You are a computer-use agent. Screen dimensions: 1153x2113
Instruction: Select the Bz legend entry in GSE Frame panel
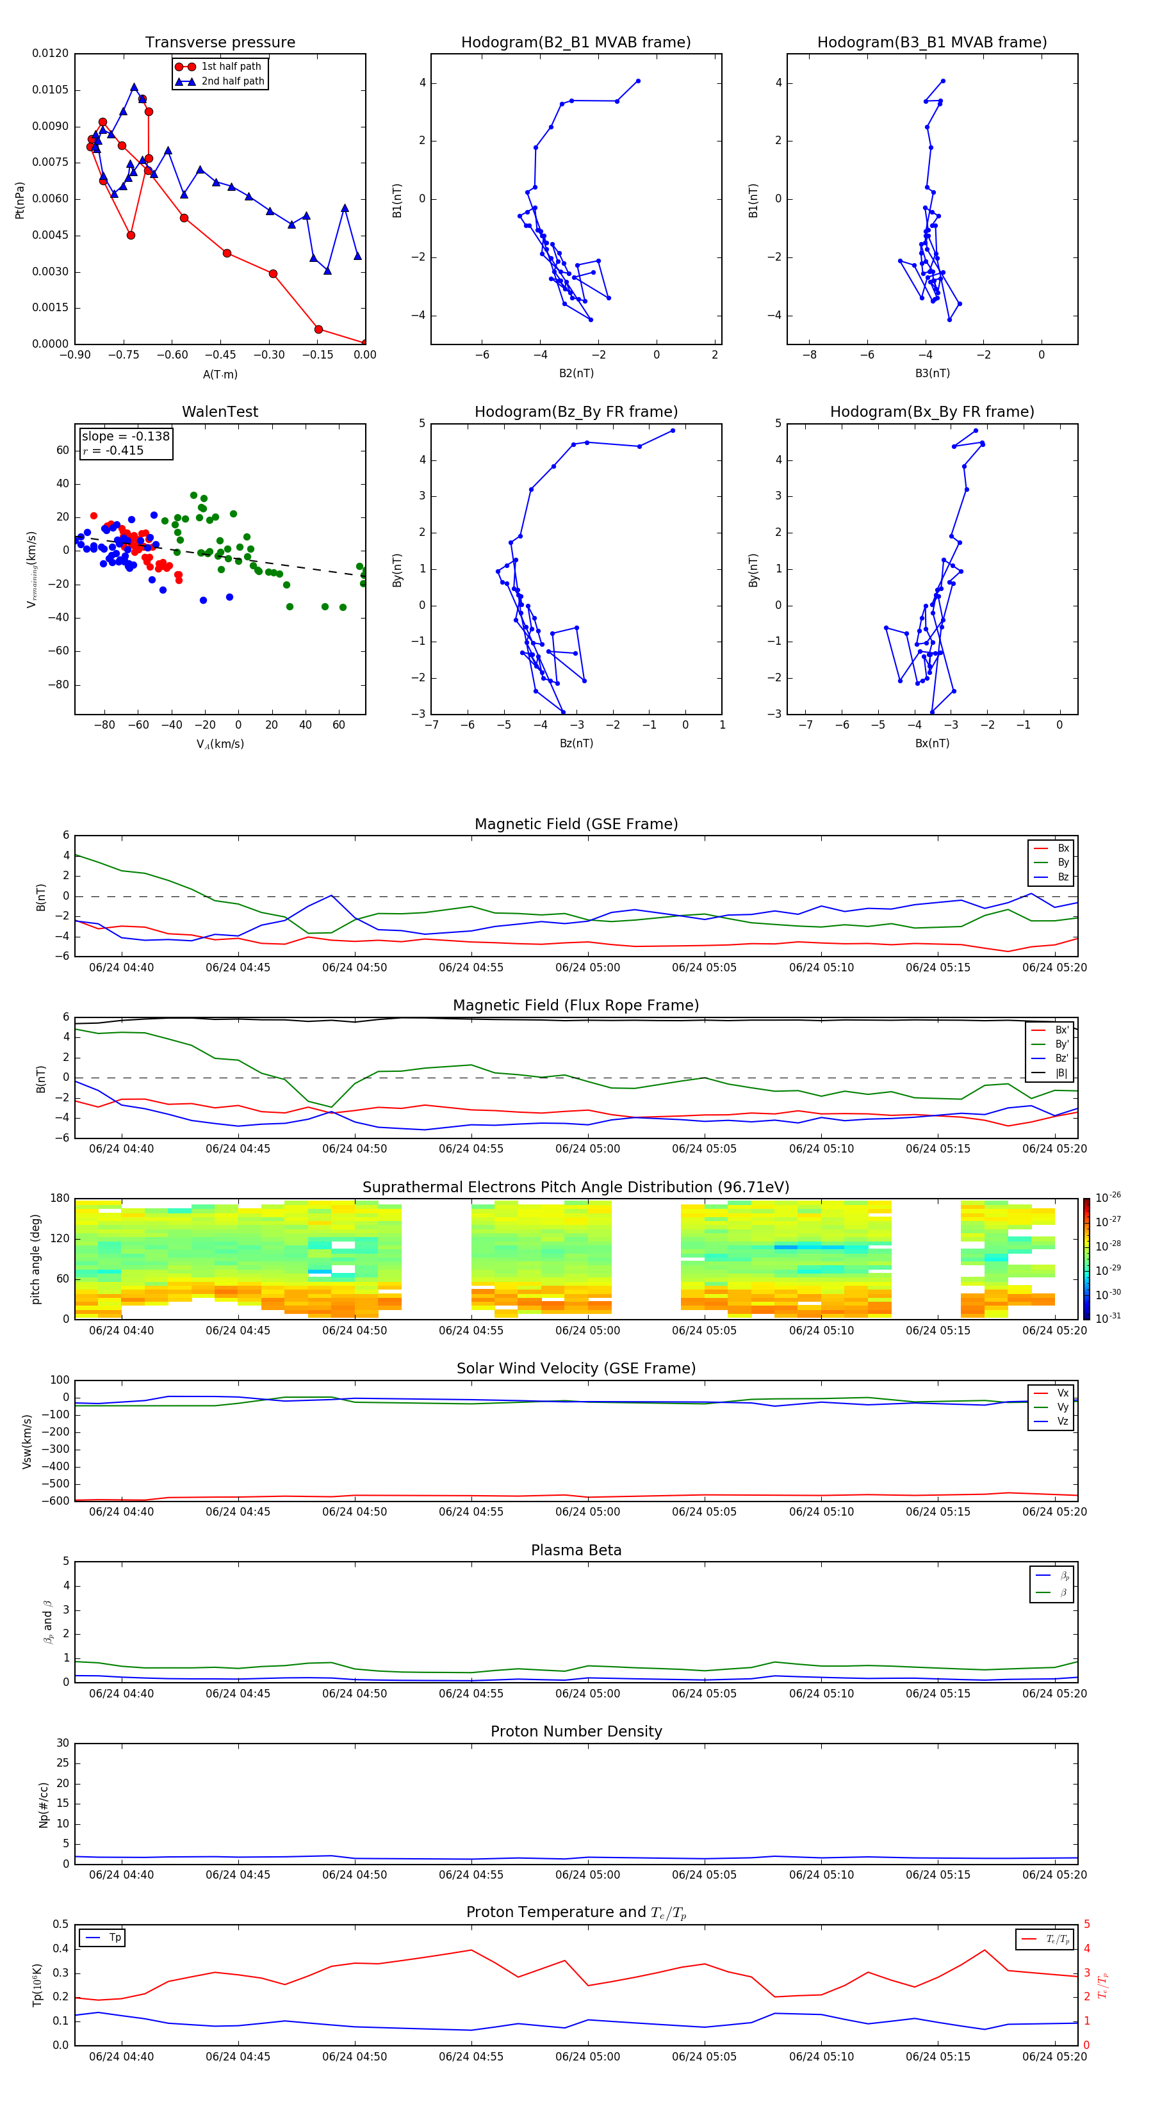point(1051,877)
